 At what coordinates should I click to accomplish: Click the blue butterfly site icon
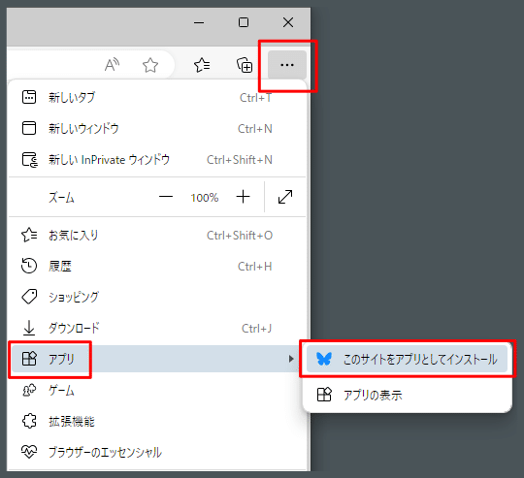click(324, 359)
